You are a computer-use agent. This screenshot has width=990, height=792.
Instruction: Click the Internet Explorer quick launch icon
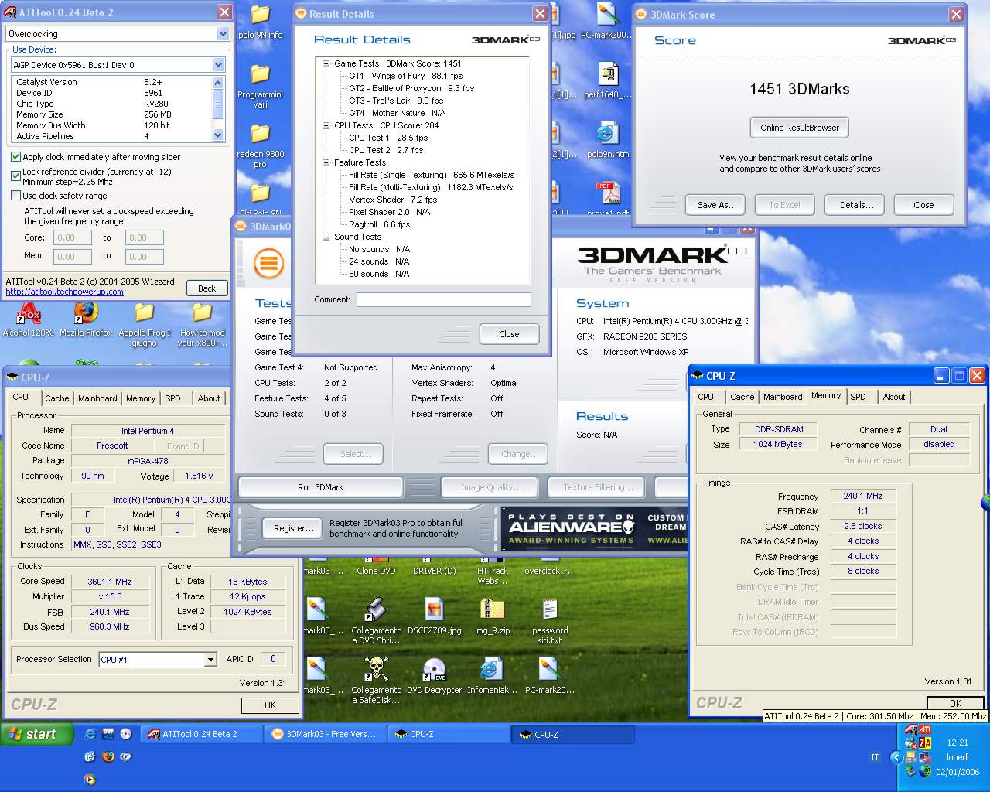tap(90, 734)
